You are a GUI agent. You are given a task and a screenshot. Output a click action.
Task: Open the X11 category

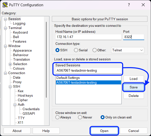pos(21,122)
